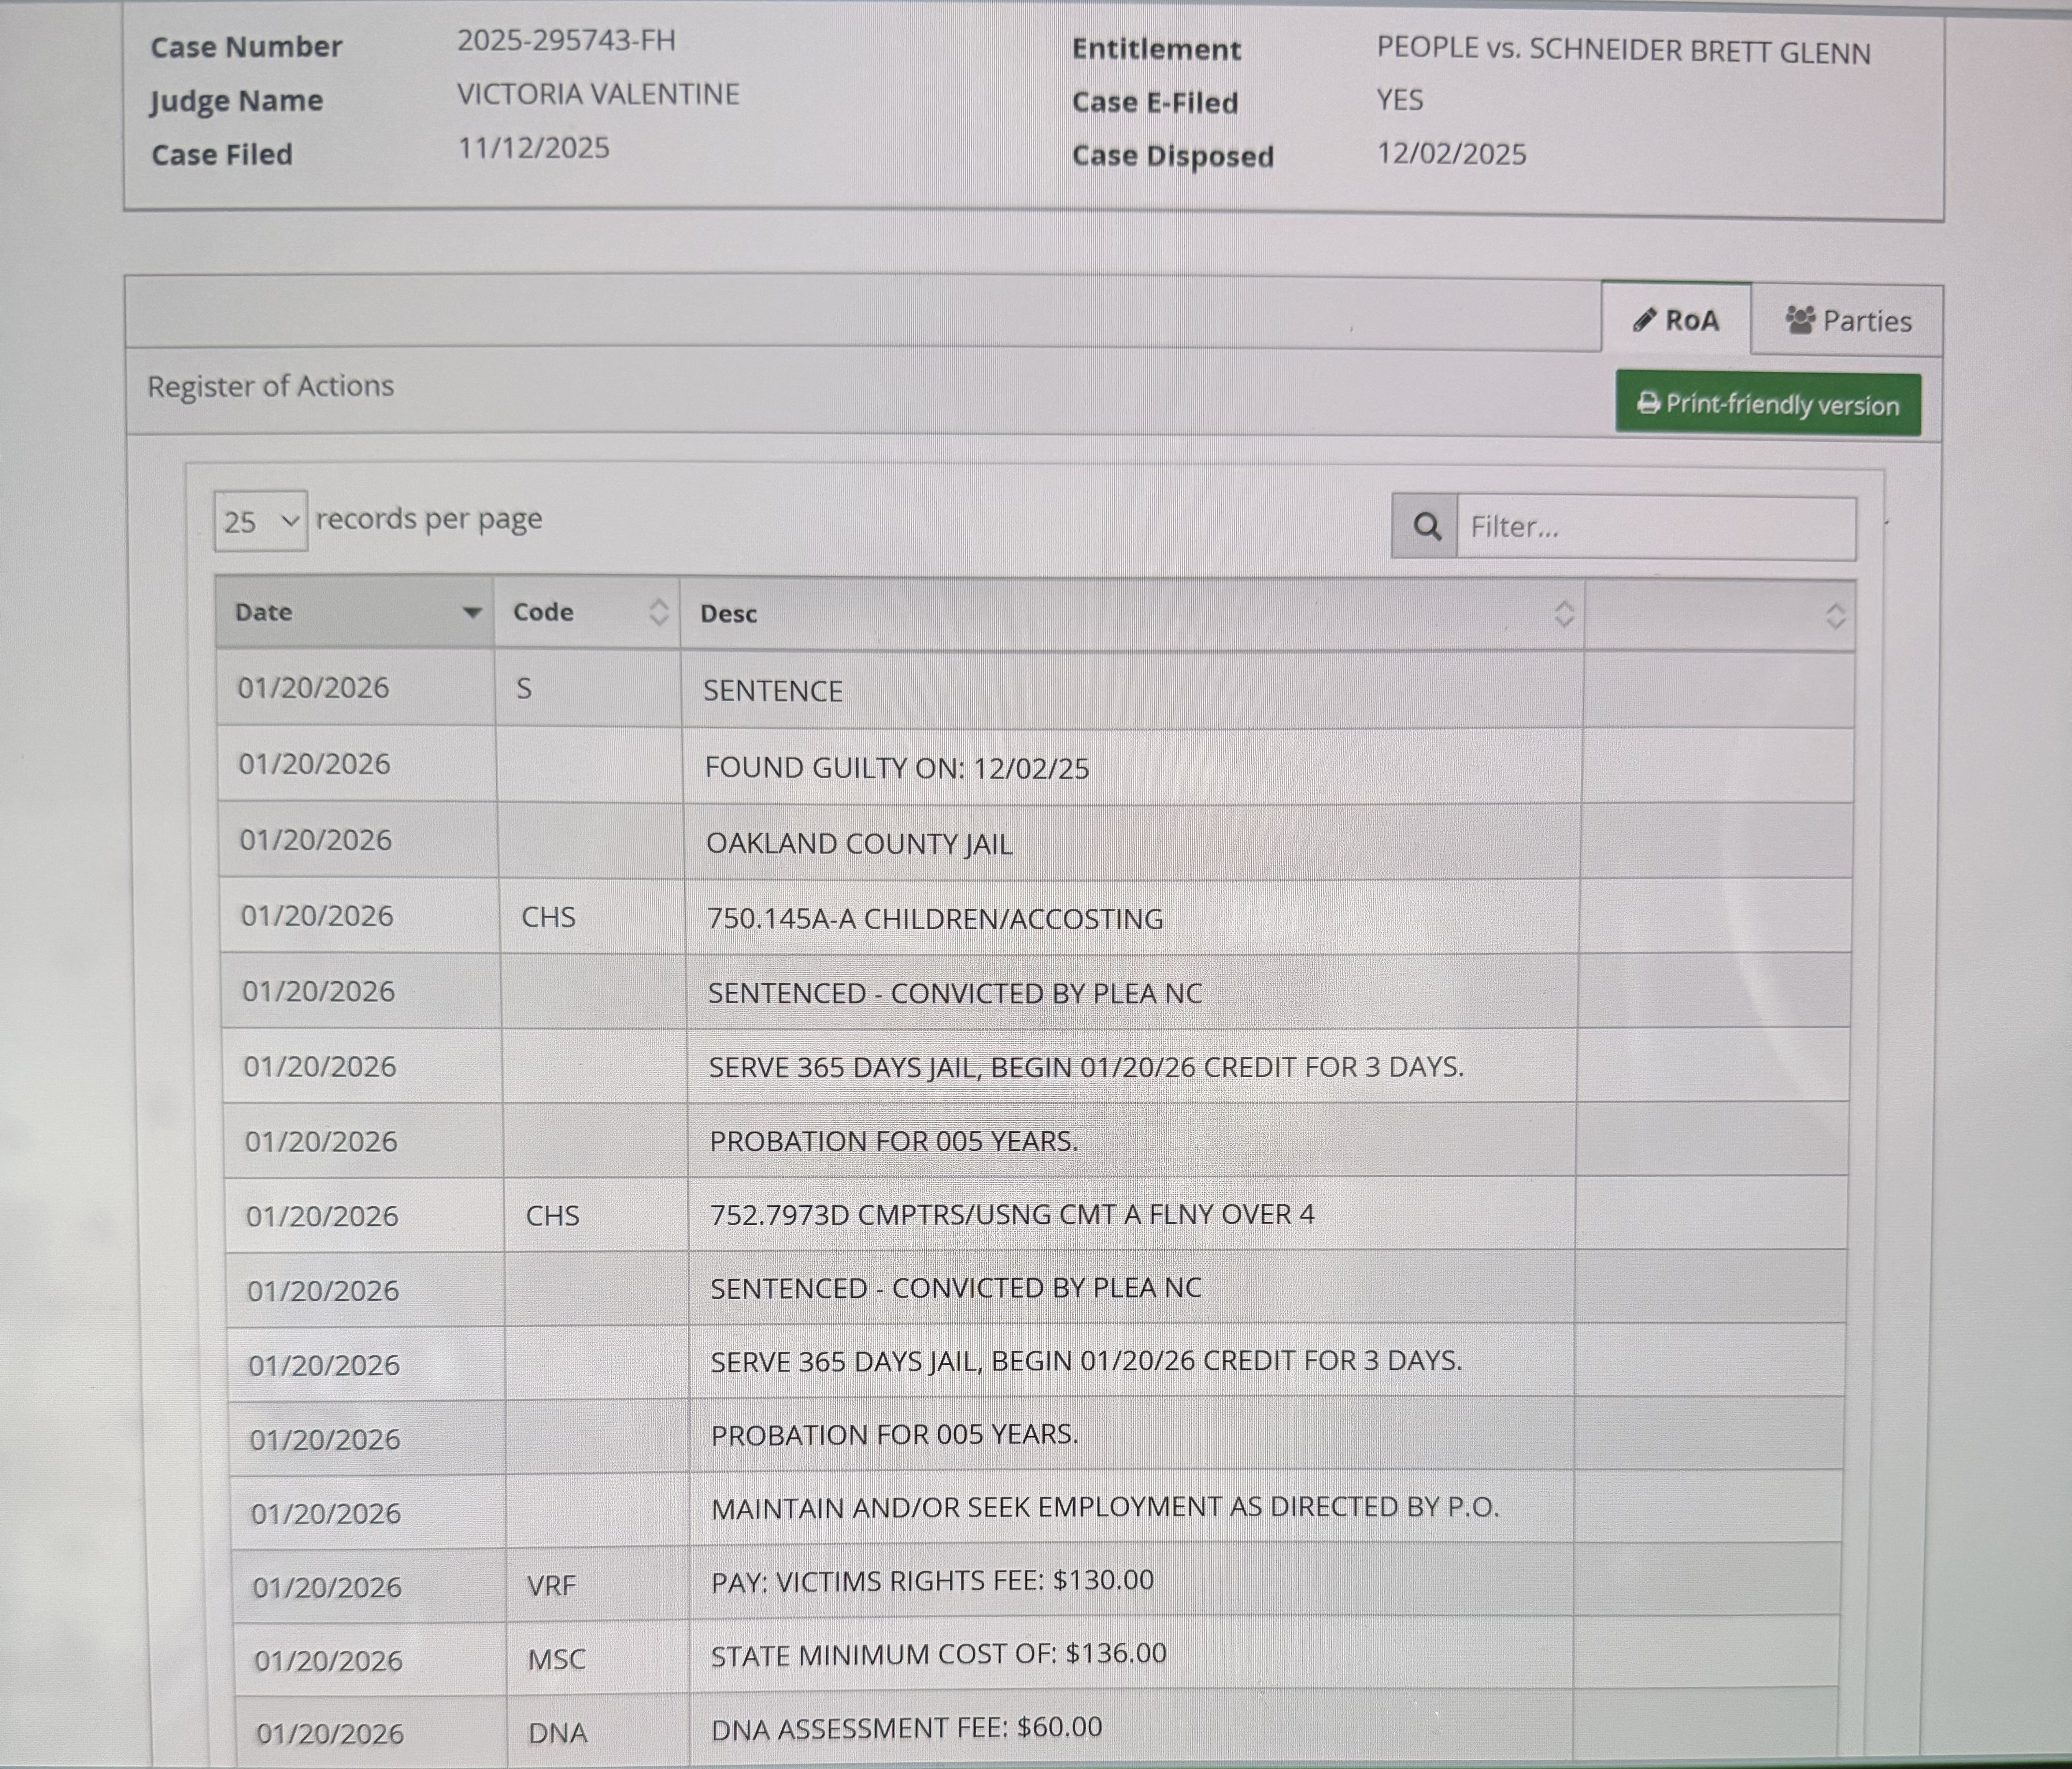Screen dimensions: 2072x1769
Task: Click the magnifying glass search icon
Action: tap(1426, 527)
